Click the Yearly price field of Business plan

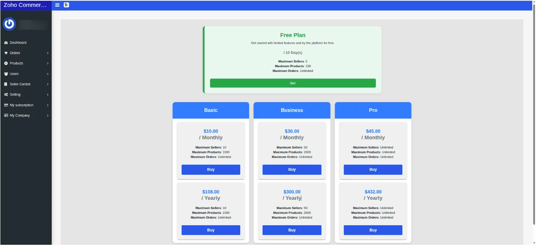[x=292, y=198]
